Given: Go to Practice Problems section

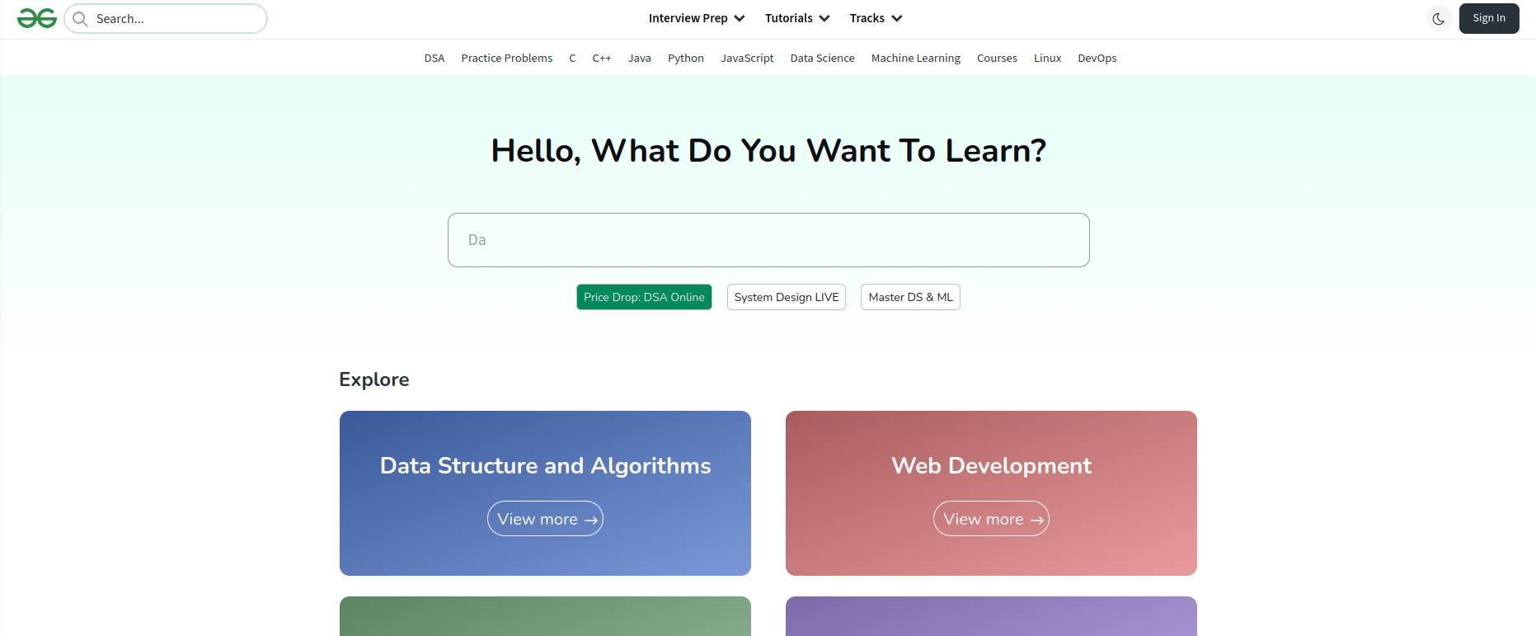Looking at the screenshot, I should pos(506,58).
